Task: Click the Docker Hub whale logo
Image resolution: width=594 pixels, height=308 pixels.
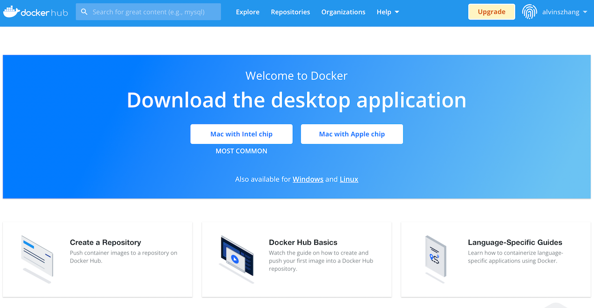Action: (35, 12)
